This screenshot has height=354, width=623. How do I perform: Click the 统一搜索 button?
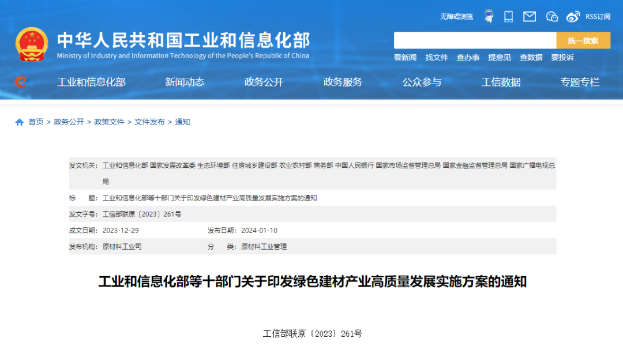click(x=583, y=40)
